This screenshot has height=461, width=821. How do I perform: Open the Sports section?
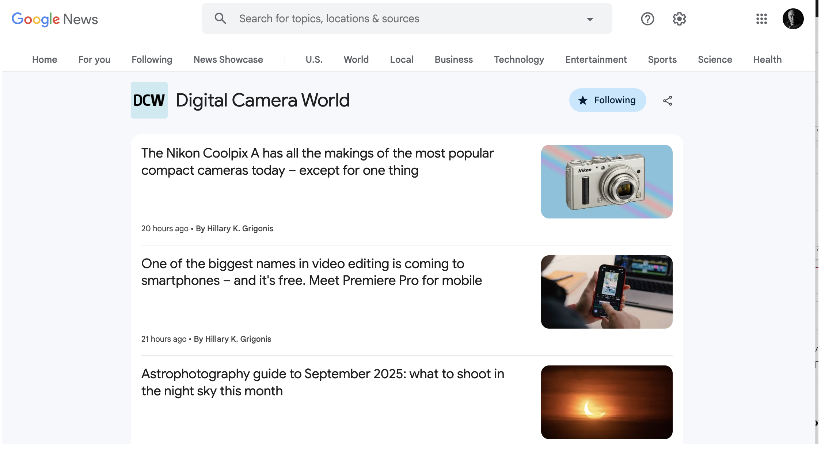point(662,59)
